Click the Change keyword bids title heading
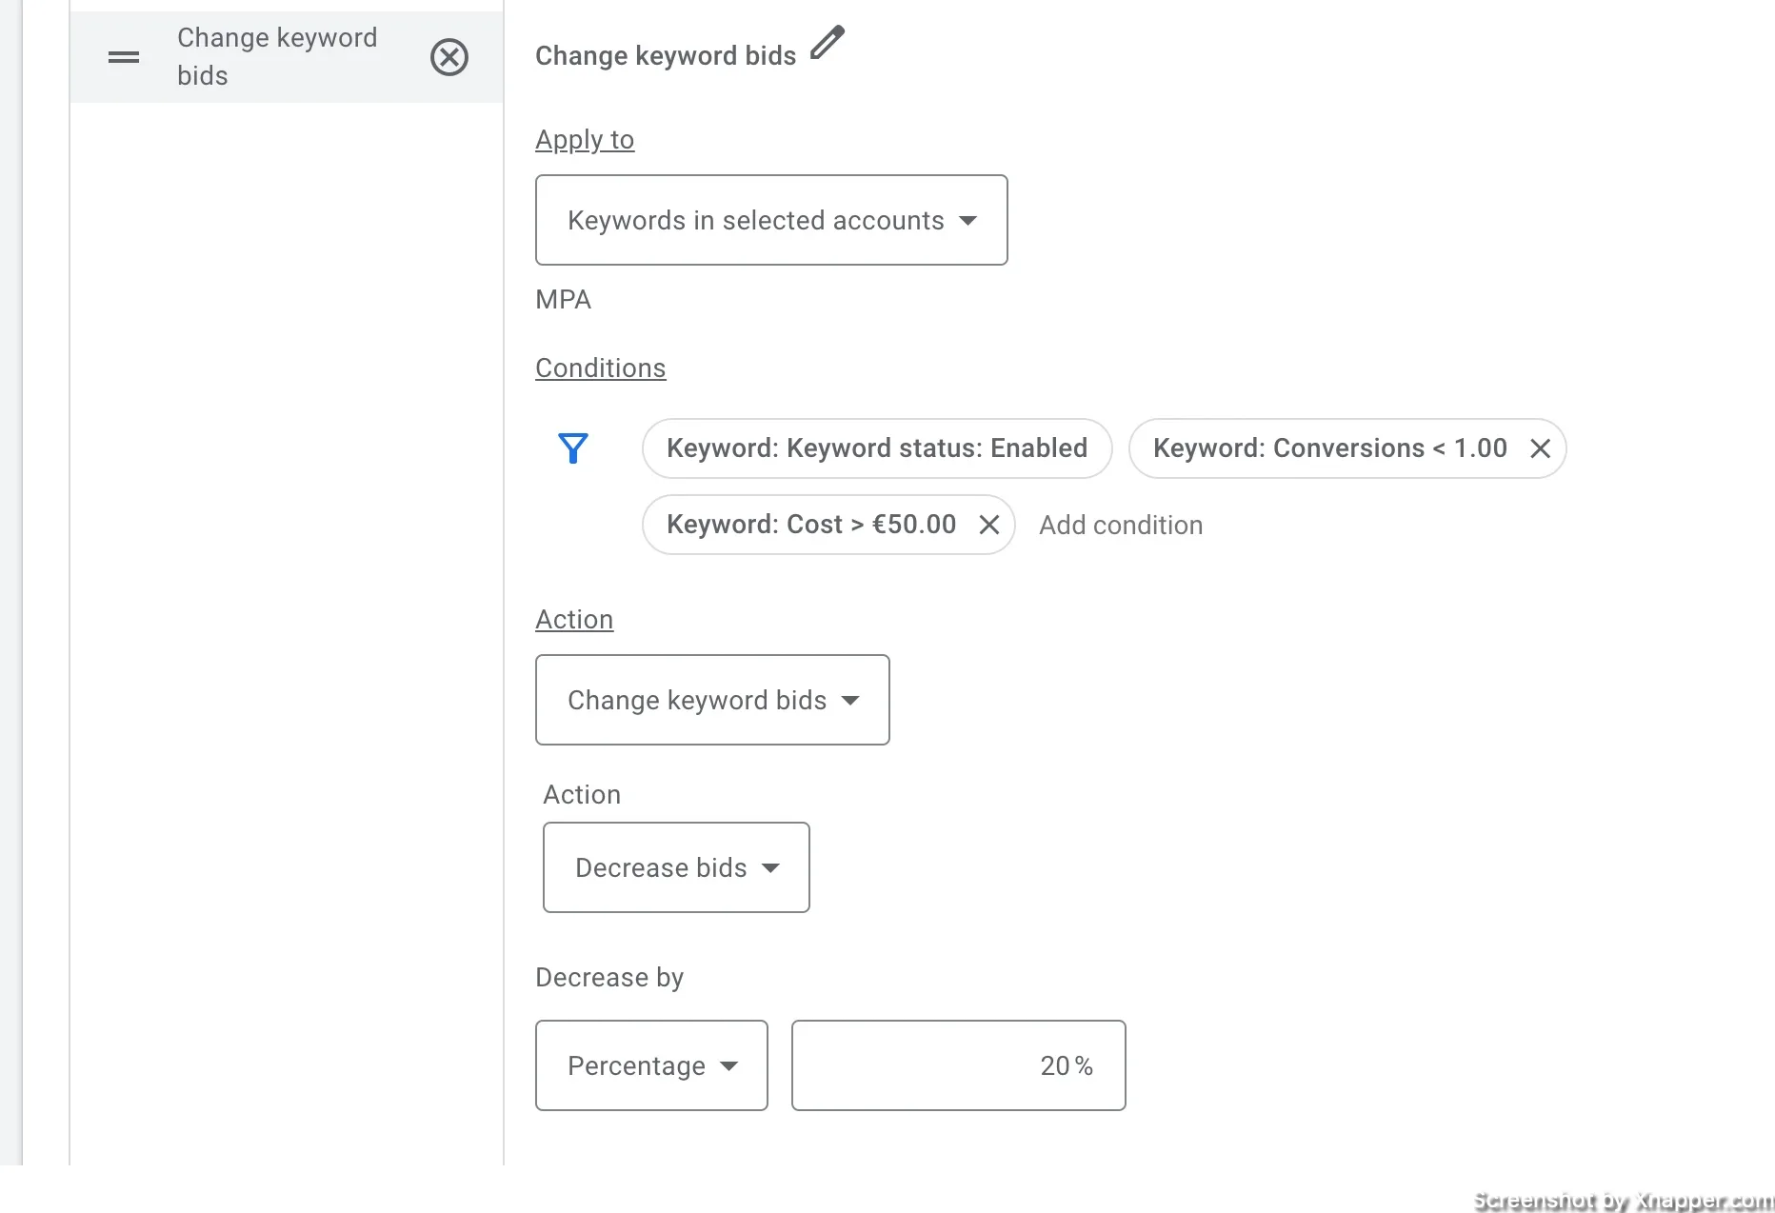 pos(666,56)
